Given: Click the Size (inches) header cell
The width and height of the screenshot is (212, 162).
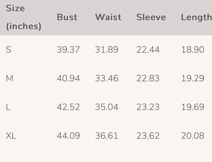Looking at the screenshot, I should (x=23, y=17).
